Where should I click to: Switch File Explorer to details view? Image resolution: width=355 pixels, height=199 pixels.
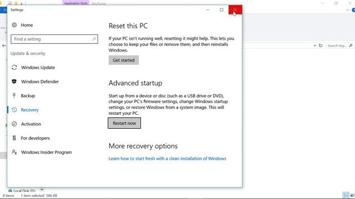(346, 195)
